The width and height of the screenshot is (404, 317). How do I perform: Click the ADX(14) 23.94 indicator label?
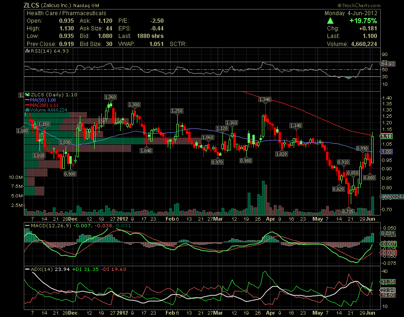50,270
